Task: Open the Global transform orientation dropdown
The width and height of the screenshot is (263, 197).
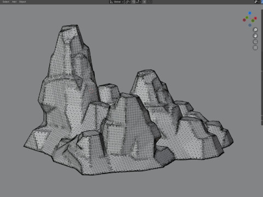Action: pos(117,2)
